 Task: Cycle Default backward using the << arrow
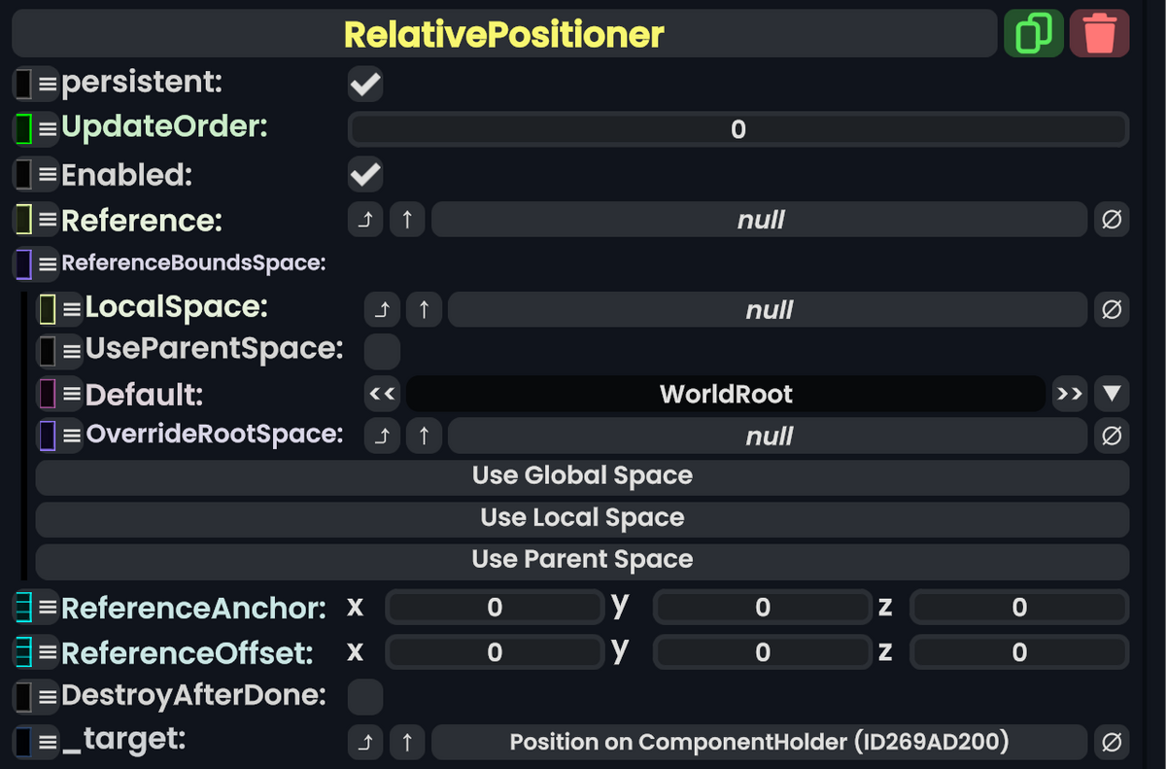pyautogui.click(x=382, y=394)
